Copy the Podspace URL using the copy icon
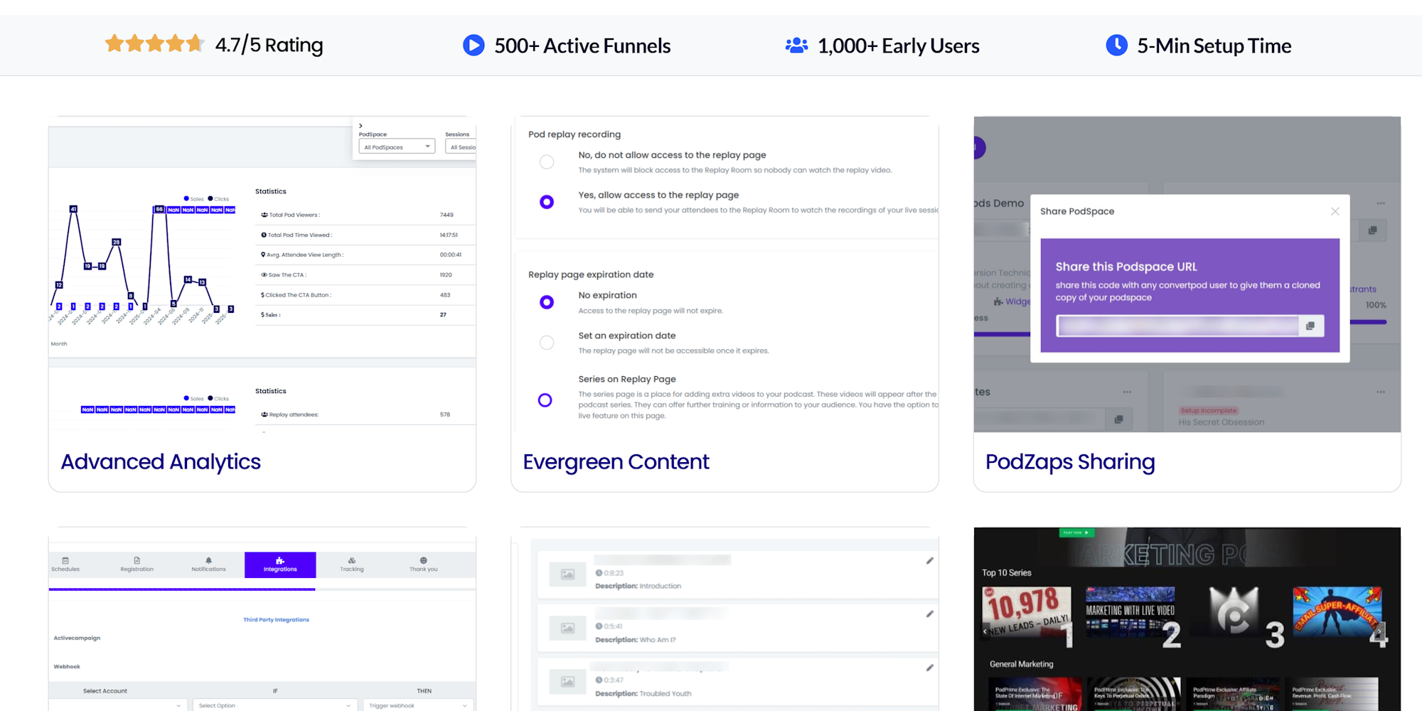Screen dimensions: 1422x711 coord(1310,326)
